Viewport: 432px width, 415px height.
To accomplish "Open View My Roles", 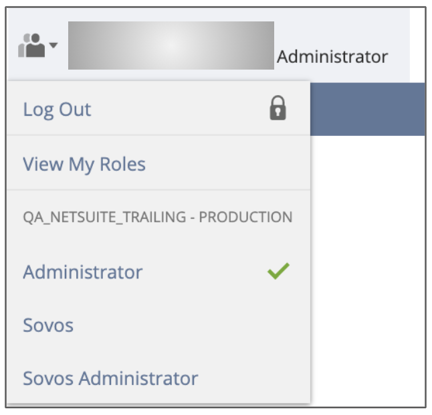I will click(x=84, y=164).
